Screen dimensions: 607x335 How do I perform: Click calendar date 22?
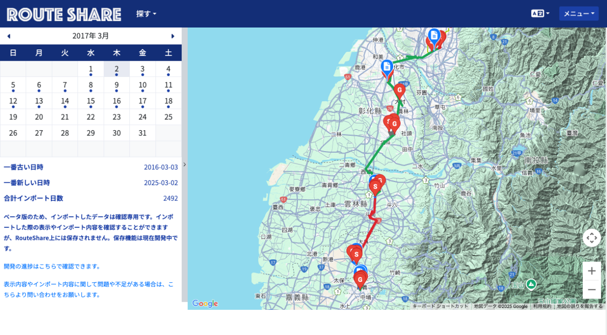click(91, 117)
